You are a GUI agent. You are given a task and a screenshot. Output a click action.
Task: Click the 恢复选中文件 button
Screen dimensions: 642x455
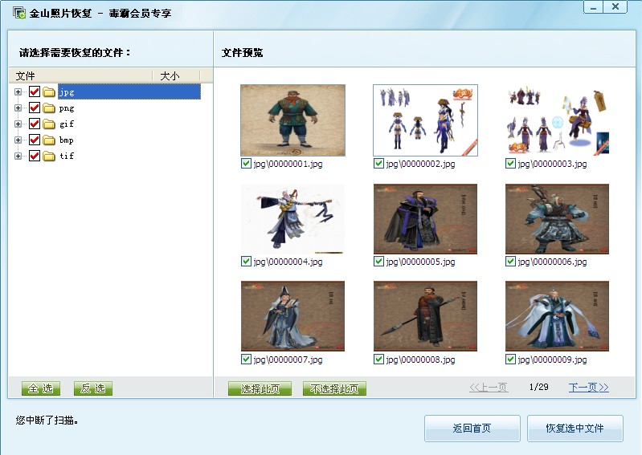pos(575,428)
